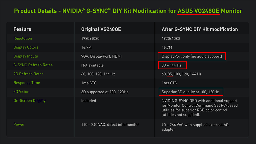
Task: Click the Resolution feature label
Action: pyautogui.click(x=23, y=38)
